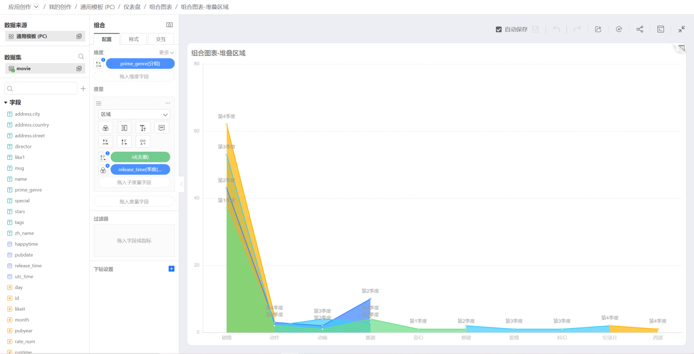
Task: Click the field search input box
Action: click(41, 89)
